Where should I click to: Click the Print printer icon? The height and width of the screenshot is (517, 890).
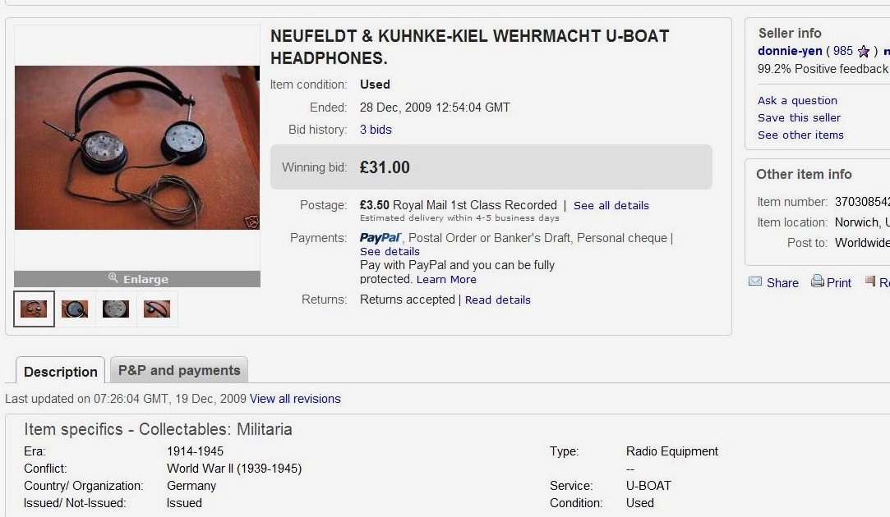(x=818, y=281)
